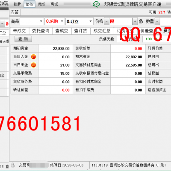Open 当日入金 detail icon
This screenshot has height=171, width=171.
point(33,57)
